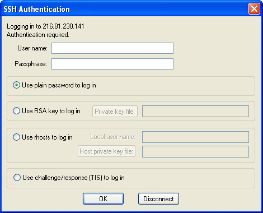Select challenge/response (TIS) radio button

tap(17, 178)
